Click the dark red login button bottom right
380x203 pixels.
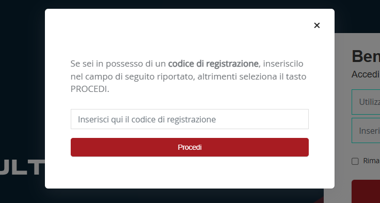tap(366, 191)
